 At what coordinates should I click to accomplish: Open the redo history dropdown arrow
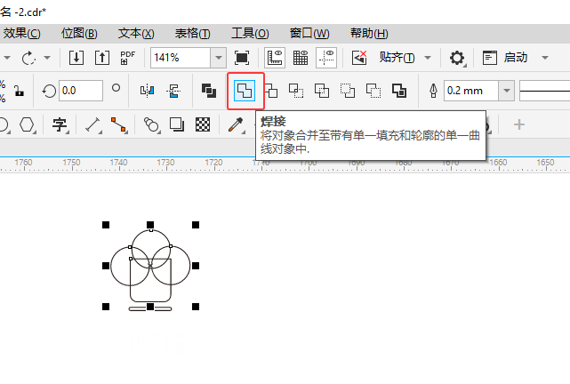[x=47, y=58]
